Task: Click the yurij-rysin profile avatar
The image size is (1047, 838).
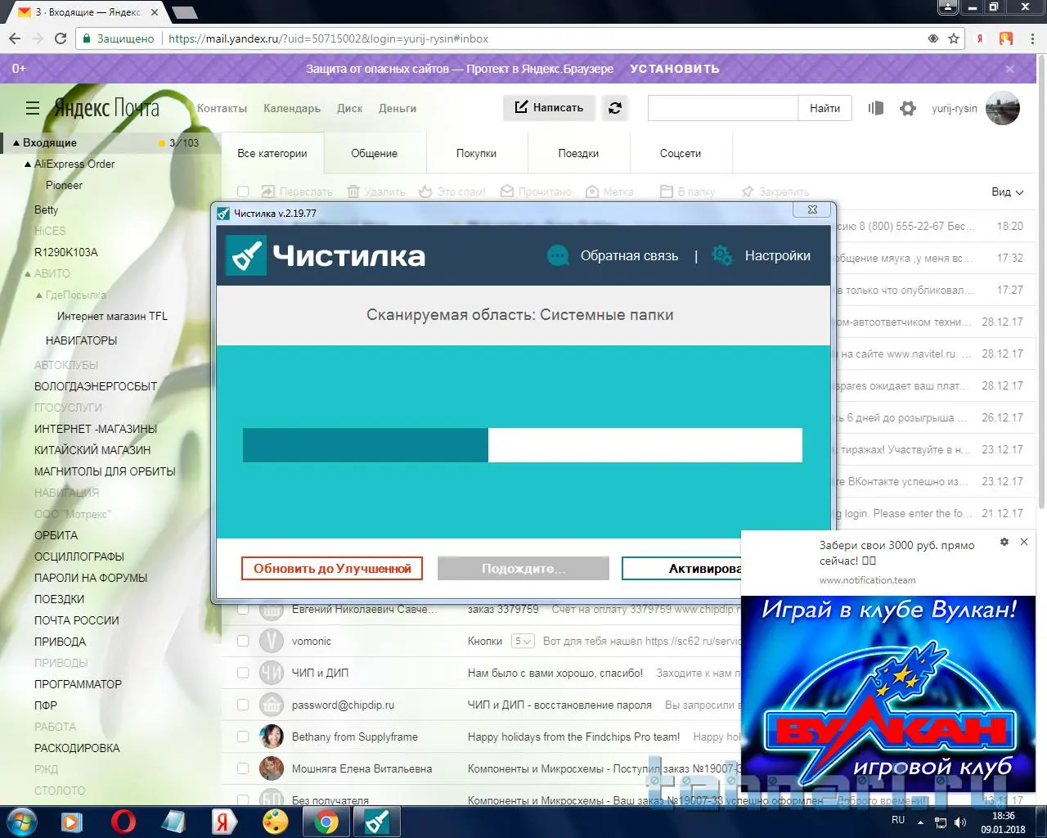Action: click(x=1003, y=108)
